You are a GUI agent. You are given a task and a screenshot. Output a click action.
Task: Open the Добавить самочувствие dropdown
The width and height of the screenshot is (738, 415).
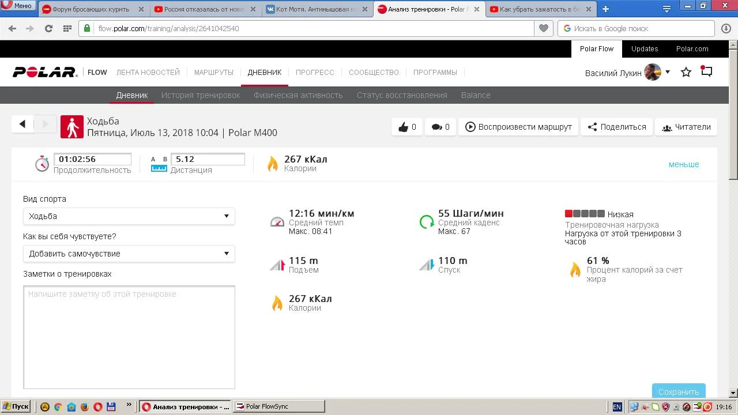(129, 254)
